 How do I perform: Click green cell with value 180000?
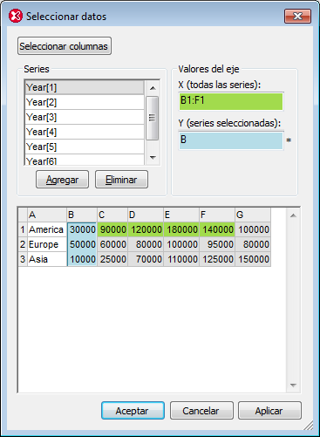point(181,229)
